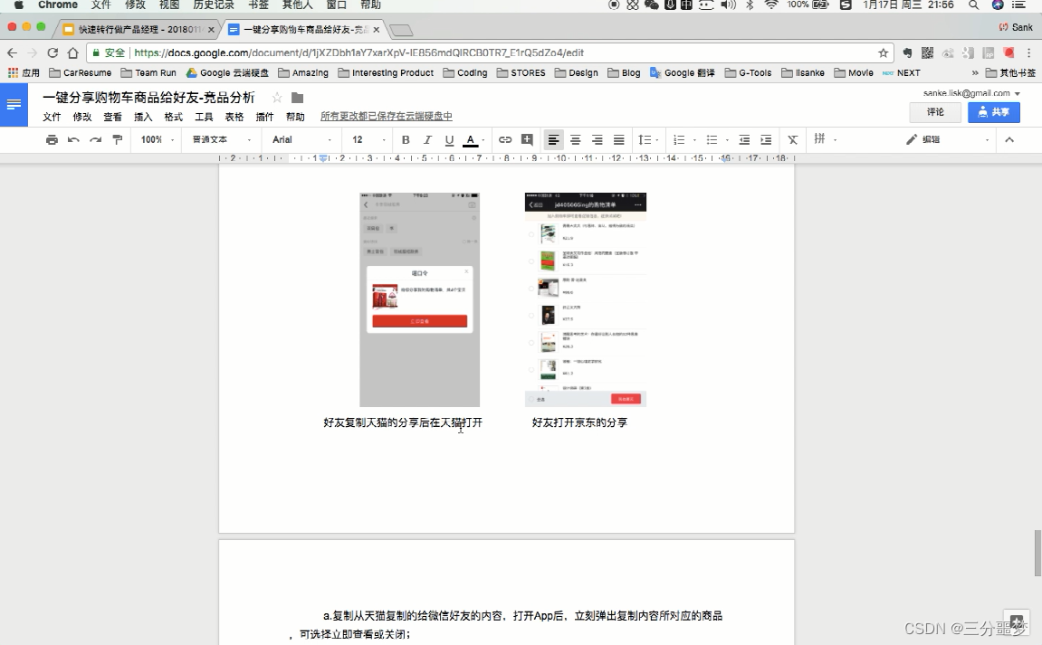
Task: Open the bulleted list options arrow
Action: pos(727,140)
